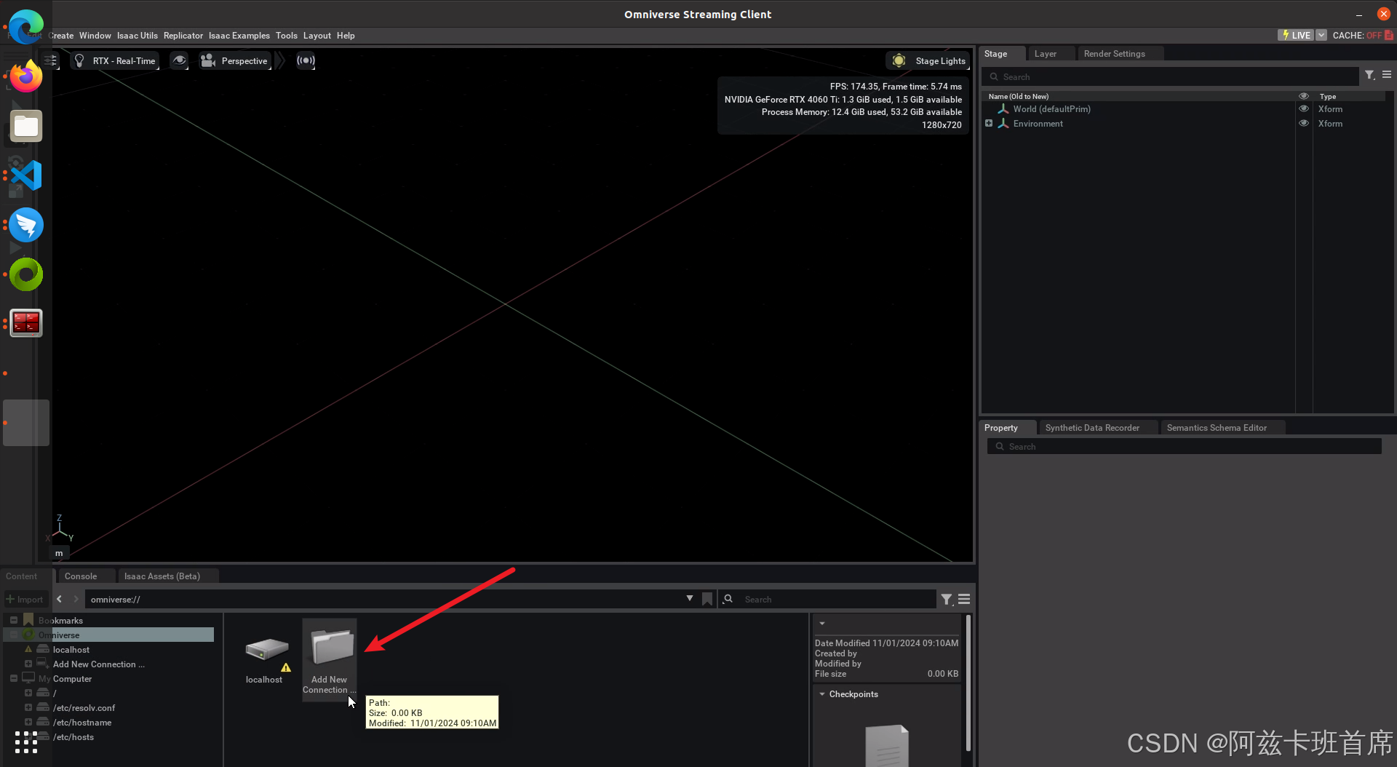Collapse the file detail panel arrow
Viewport: 1397px width, 767px height.
click(x=822, y=623)
